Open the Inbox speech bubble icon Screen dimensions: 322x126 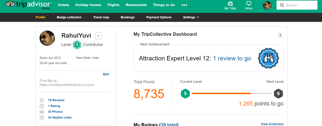click(x=249, y=4)
